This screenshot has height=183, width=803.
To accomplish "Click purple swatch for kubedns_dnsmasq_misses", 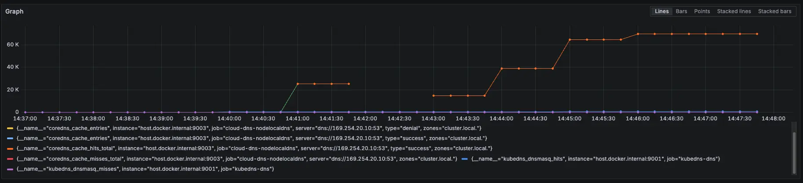I will pos(10,169).
